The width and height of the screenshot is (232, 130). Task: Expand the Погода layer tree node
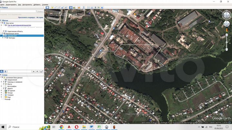pos(2,93)
